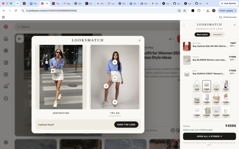
Task: Open Zastraa Side Slit Mini Skorts listing
Action: [210, 46]
